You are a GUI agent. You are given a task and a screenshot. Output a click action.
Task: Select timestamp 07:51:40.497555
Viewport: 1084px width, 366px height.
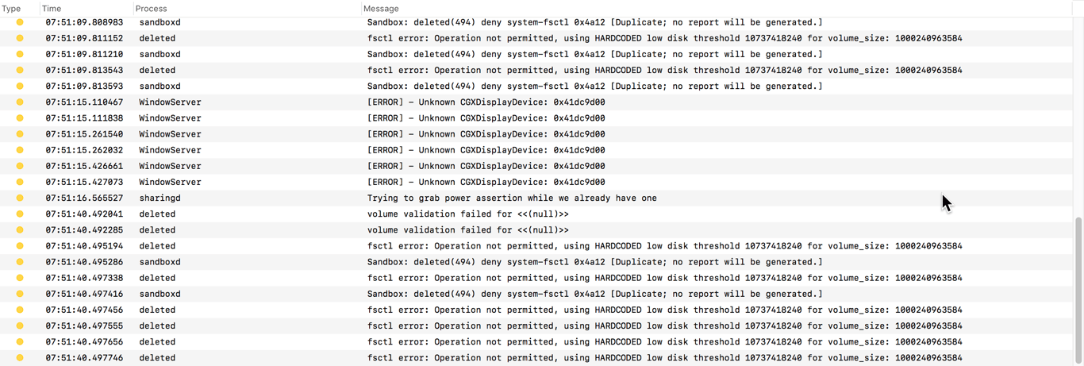click(84, 326)
